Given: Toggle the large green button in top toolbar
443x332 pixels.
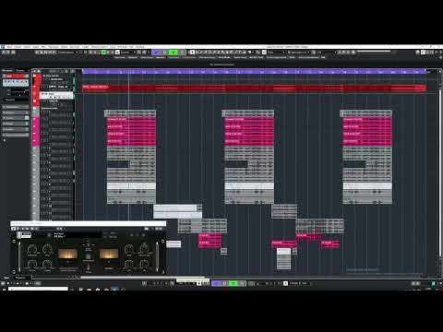Looking at the screenshot, I should (174, 53).
